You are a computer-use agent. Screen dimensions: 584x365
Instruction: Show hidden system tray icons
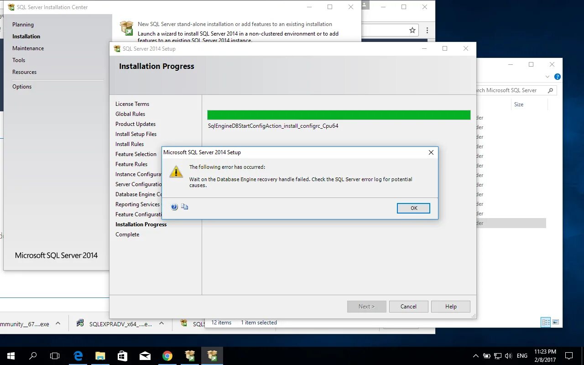pos(475,356)
